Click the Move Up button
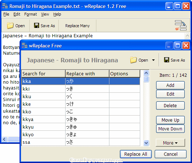This screenshot has height=163, width=192. (170, 120)
